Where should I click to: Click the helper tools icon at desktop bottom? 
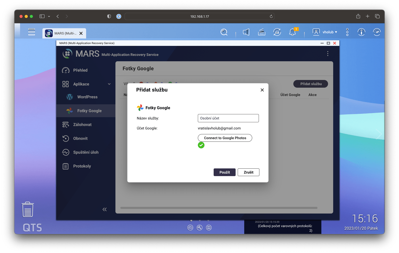point(199,228)
